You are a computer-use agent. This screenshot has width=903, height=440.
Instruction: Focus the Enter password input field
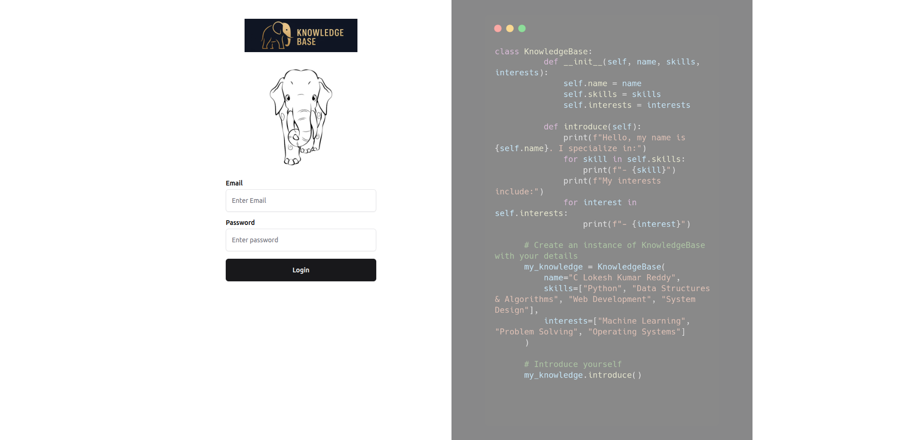(301, 240)
